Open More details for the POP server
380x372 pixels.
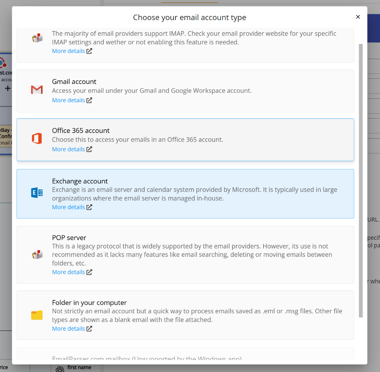pyautogui.click(x=68, y=272)
